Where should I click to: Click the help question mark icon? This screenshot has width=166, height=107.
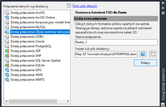69,6
